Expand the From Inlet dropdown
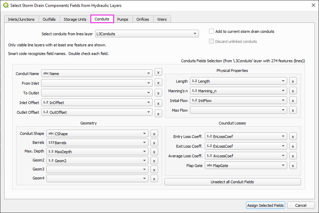The image size is (319, 213). (x=97, y=83)
